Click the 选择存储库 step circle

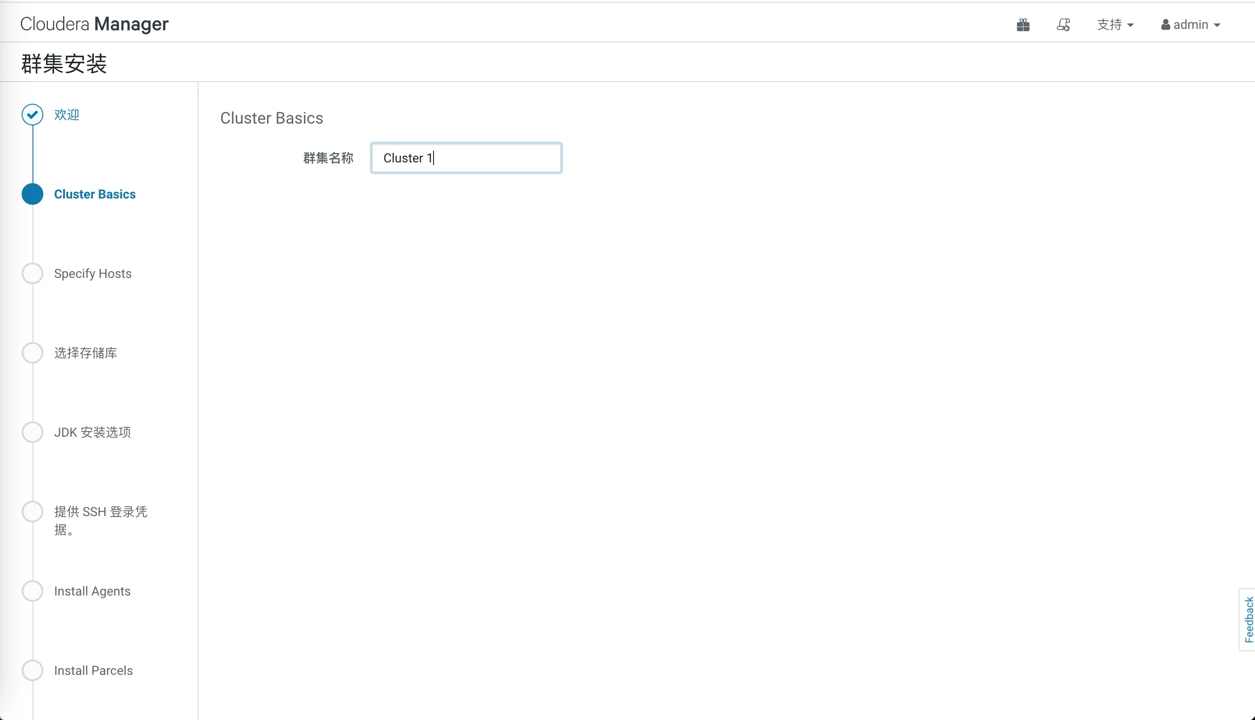point(32,353)
